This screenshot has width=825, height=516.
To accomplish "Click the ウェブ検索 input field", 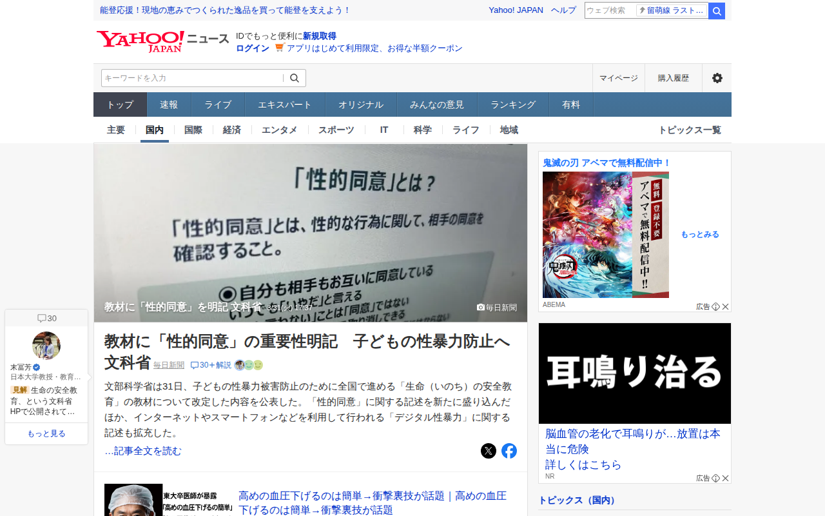I will [610, 10].
